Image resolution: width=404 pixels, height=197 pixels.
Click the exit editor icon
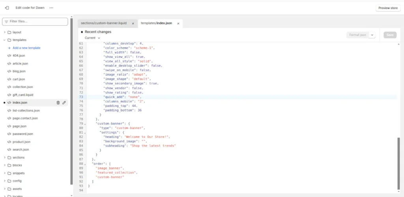(7, 8)
